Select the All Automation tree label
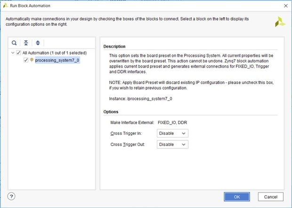This screenshot has height=208, width=292. (x=49, y=53)
